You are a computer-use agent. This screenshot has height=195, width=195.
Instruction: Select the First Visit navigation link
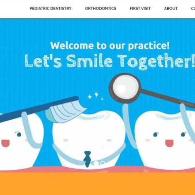coord(140,8)
